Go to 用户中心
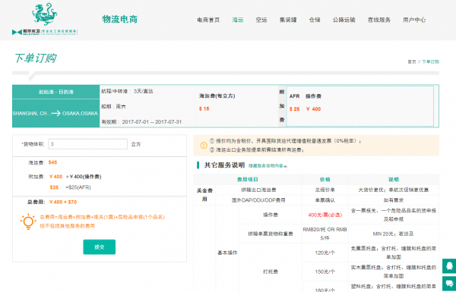 point(414,20)
